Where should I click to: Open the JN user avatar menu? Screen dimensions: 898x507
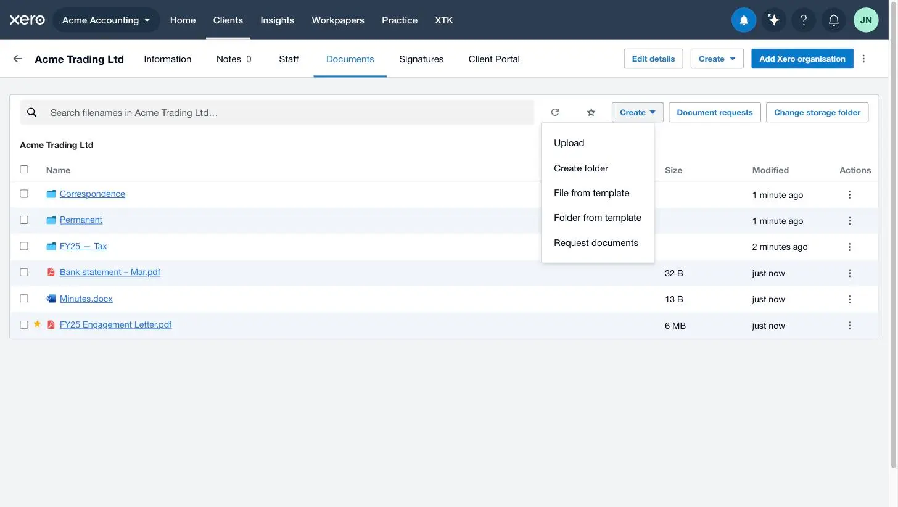(x=866, y=20)
